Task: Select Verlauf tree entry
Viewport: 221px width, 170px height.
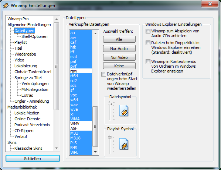Action: tap(21, 137)
